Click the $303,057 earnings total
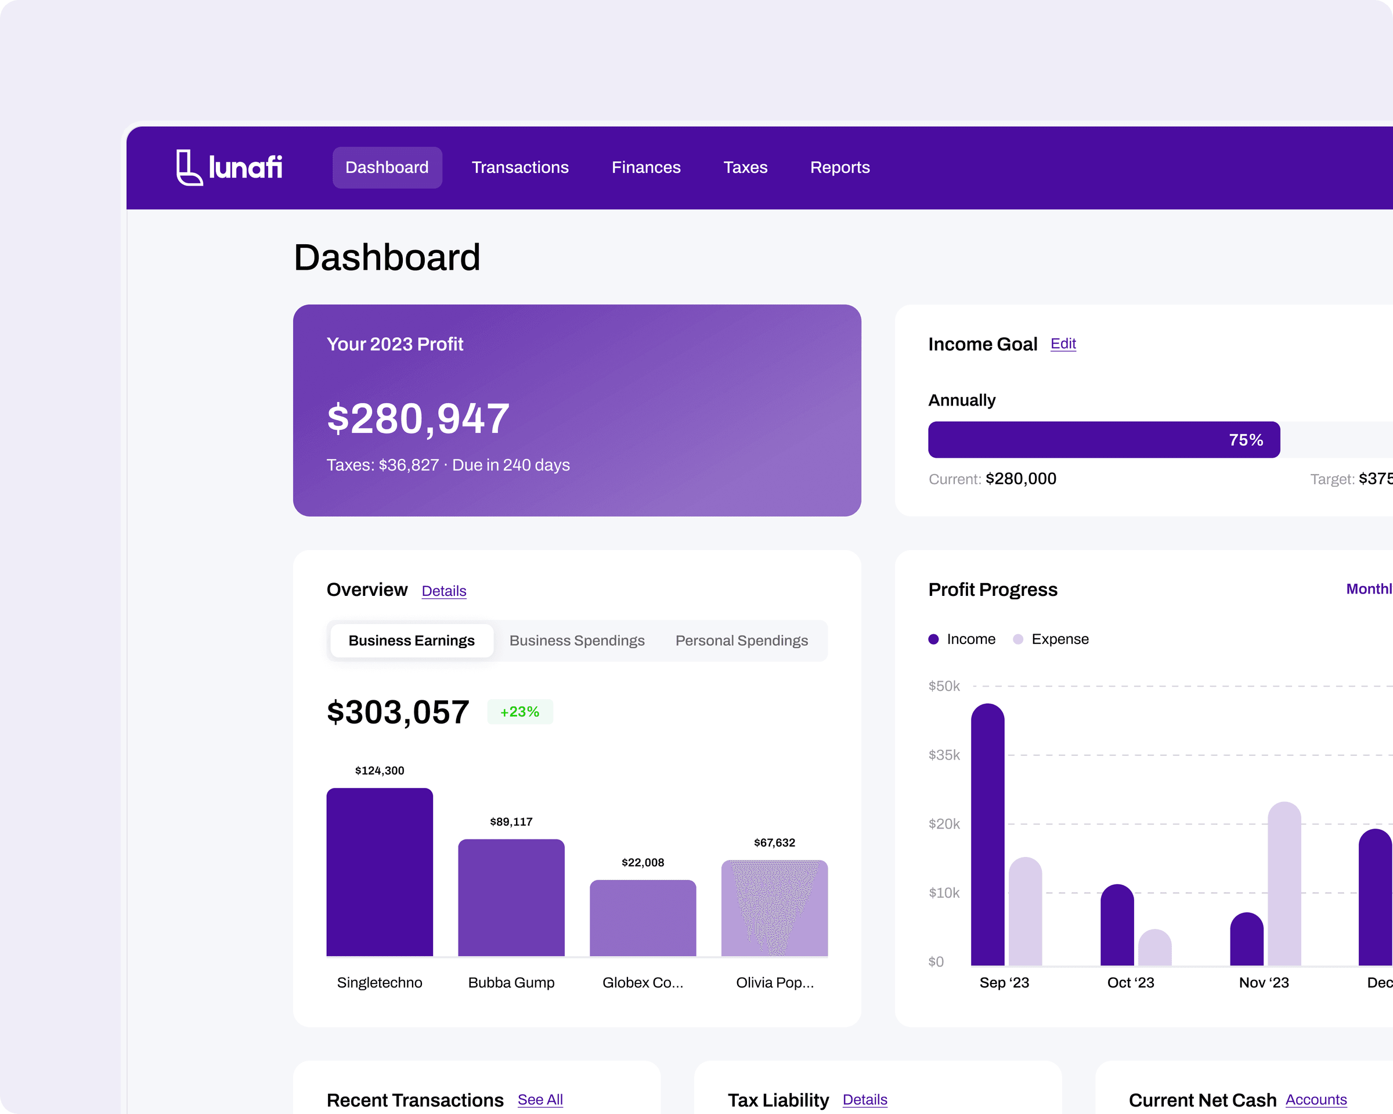This screenshot has width=1393, height=1114. tap(398, 712)
